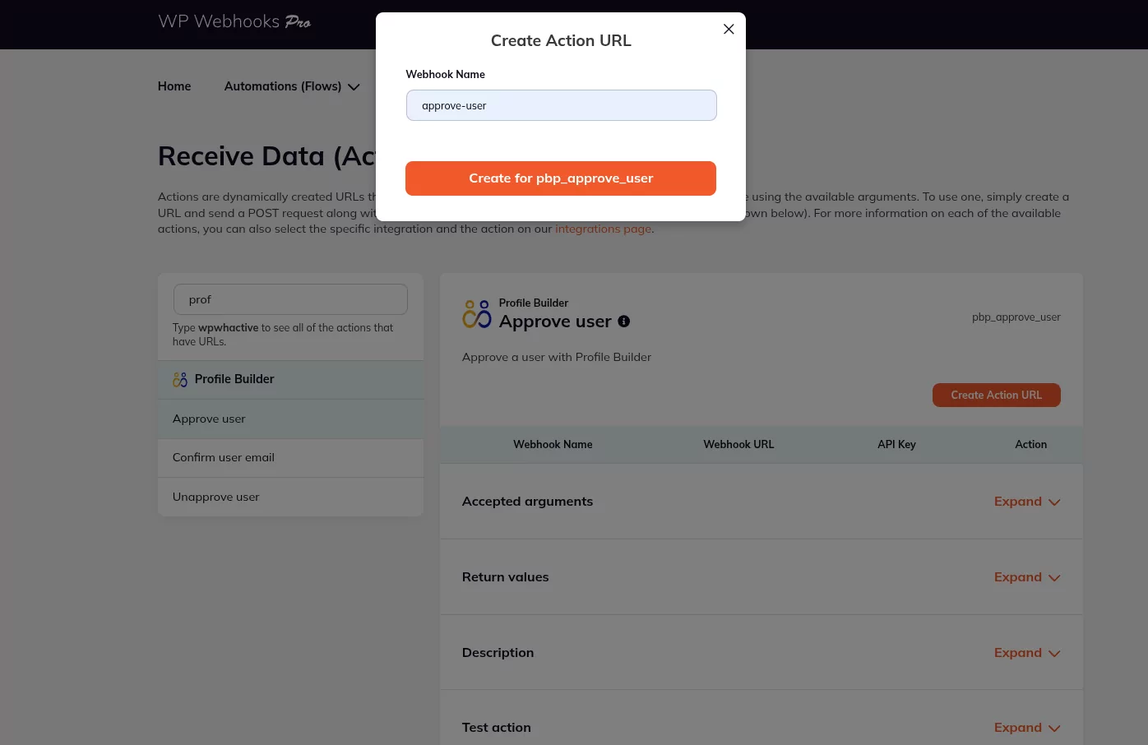Screen dimensions: 1148x745
Task: Expand the Test action section
Action: 1018,727
